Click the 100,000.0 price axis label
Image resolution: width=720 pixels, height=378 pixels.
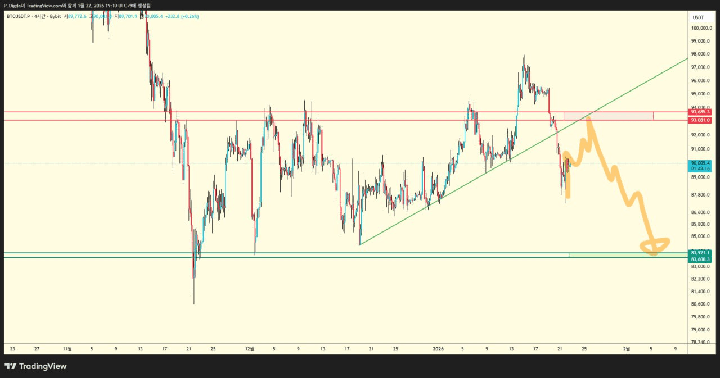[x=702, y=28]
